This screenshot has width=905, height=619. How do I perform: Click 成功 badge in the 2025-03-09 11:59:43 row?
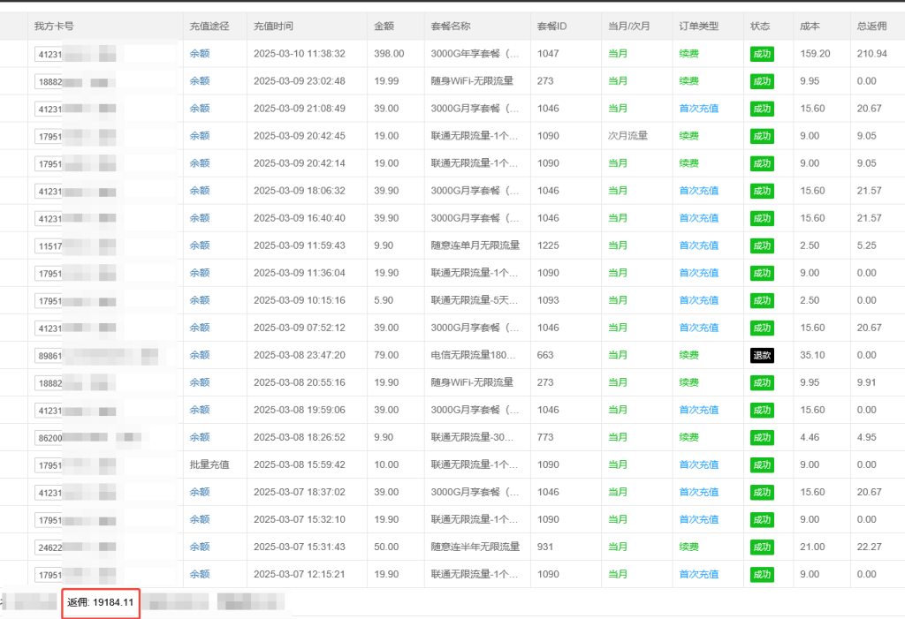(x=762, y=245)
